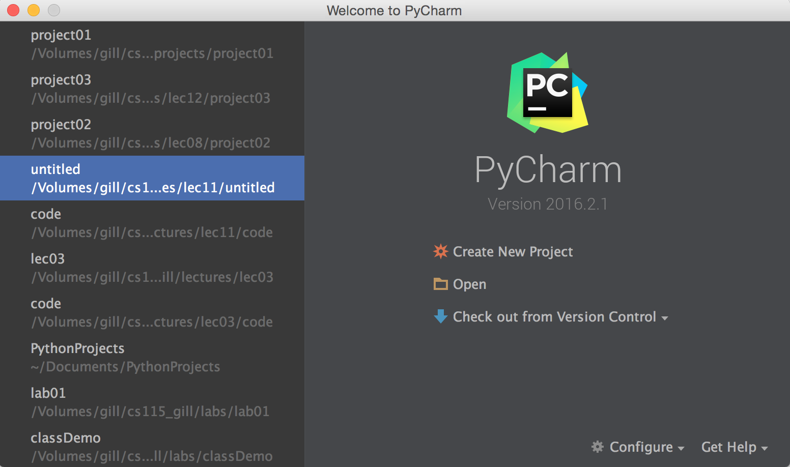Expand the Configure dropdown arrow
Image resolution: width=790 pixels, height=467 pixels.
pyautogui.click(x=681, y=449)
